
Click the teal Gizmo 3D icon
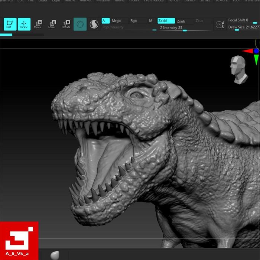[80, 24]
